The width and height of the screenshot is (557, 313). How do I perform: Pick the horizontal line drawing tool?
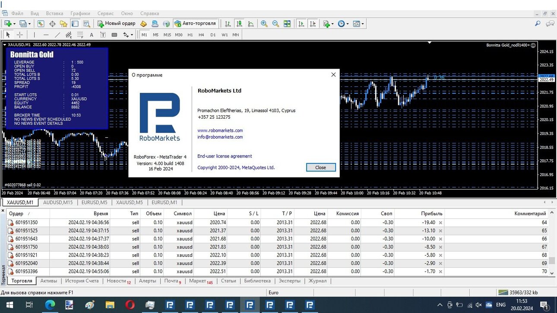click(x=46, y=35)
